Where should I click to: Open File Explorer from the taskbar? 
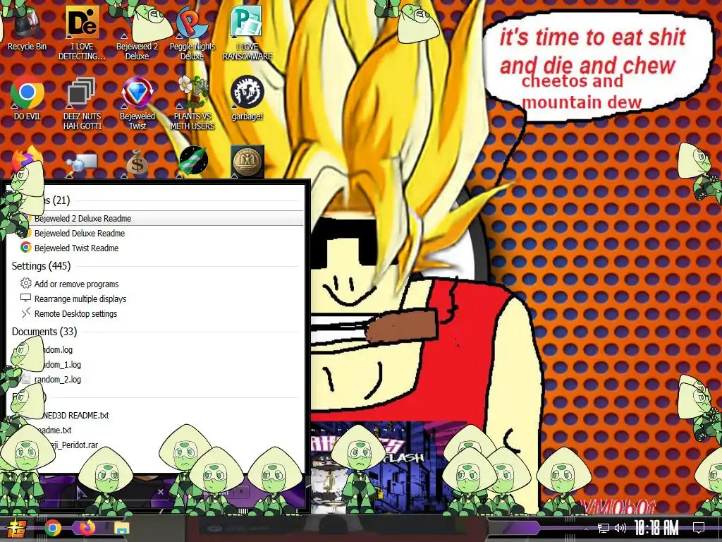coord(122,528)
